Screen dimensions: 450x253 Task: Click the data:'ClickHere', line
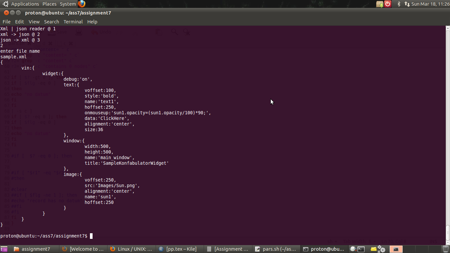tap(107, 118)
